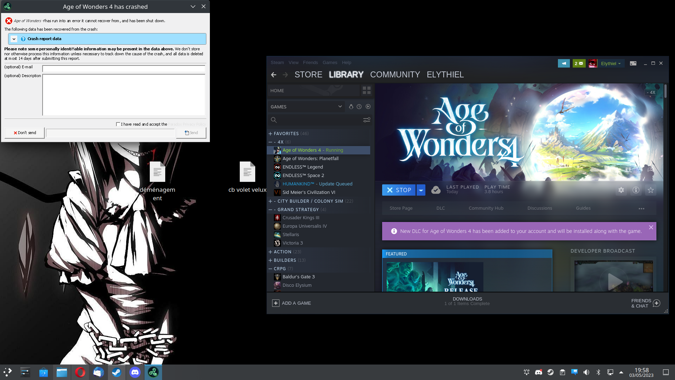Click Don't send in crash dialog
This screenshot has height=380, width=675.
25,133
